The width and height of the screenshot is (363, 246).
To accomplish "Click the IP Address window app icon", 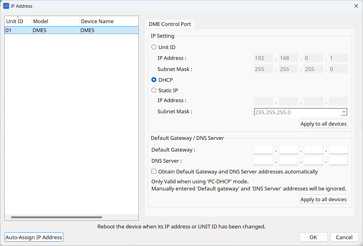I will [6, 6].
